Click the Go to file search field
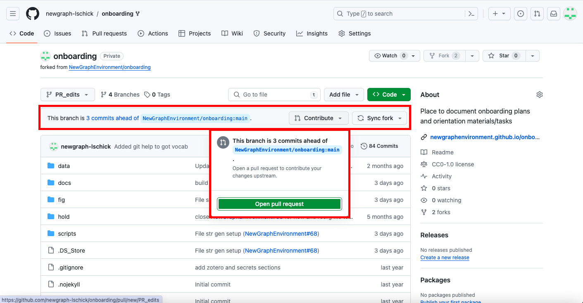Screen dimensions: 583x303 (x=274, y=95)
